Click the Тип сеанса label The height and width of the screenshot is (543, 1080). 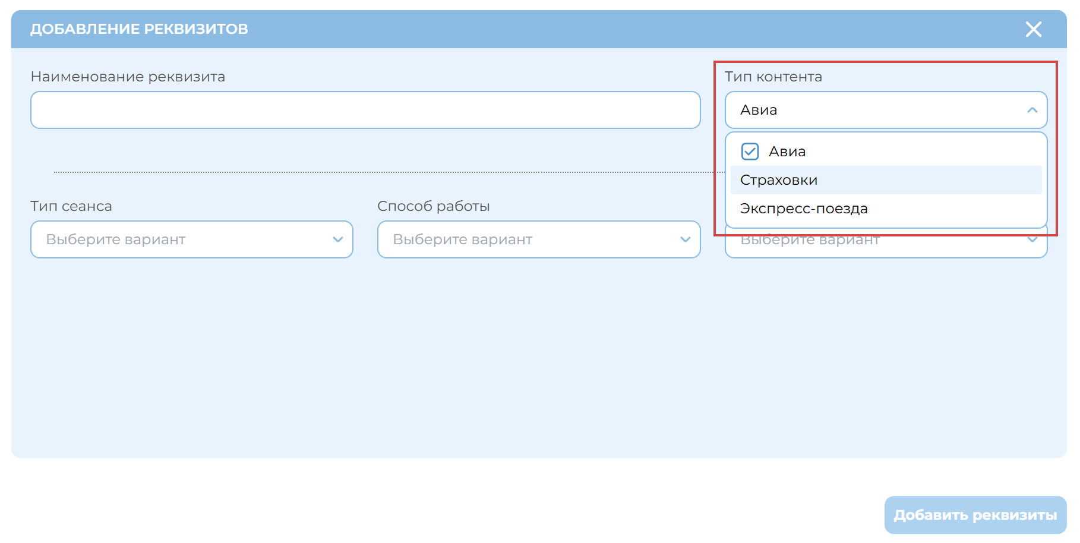coord(71,206)
